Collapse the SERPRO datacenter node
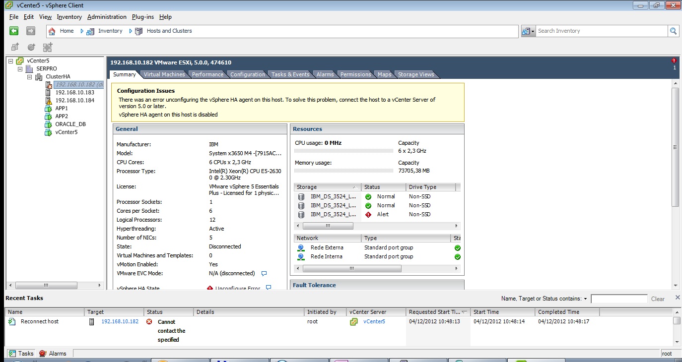The width and height of the screenshot is (682, 362). click(x=20, y=68)
